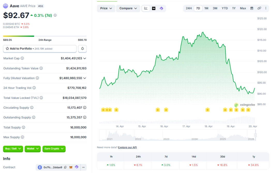Copy chart link using the chain icon
The width and height of the screenshot is (278, 173).
click(259, 8)
